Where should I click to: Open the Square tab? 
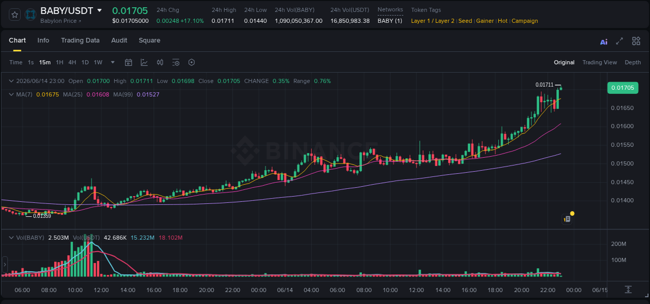pos(149,40)
